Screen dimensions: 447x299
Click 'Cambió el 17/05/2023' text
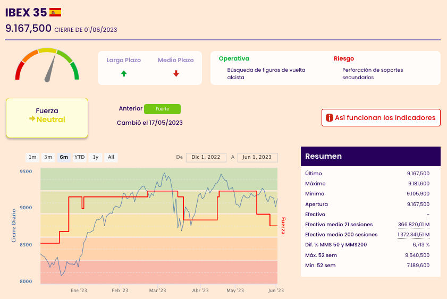point(150,123)
